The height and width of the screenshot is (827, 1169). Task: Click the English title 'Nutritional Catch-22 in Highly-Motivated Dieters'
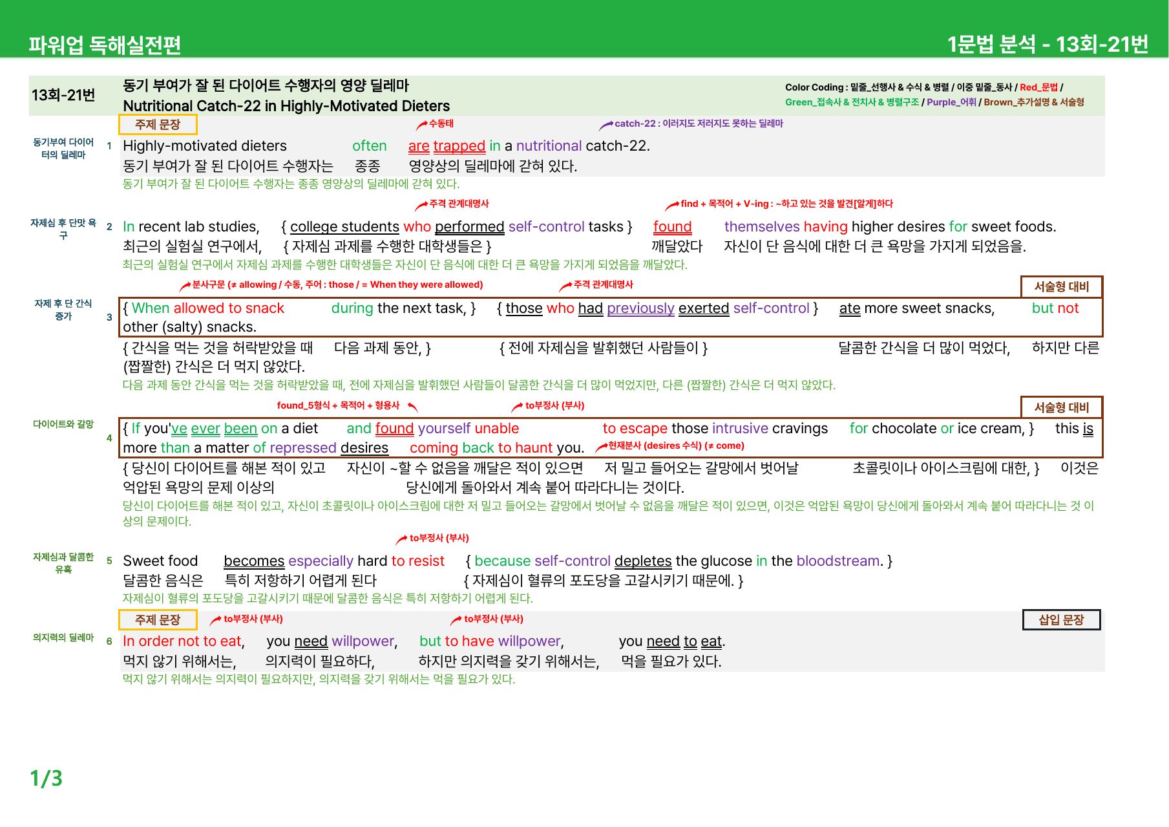point(286,106)
